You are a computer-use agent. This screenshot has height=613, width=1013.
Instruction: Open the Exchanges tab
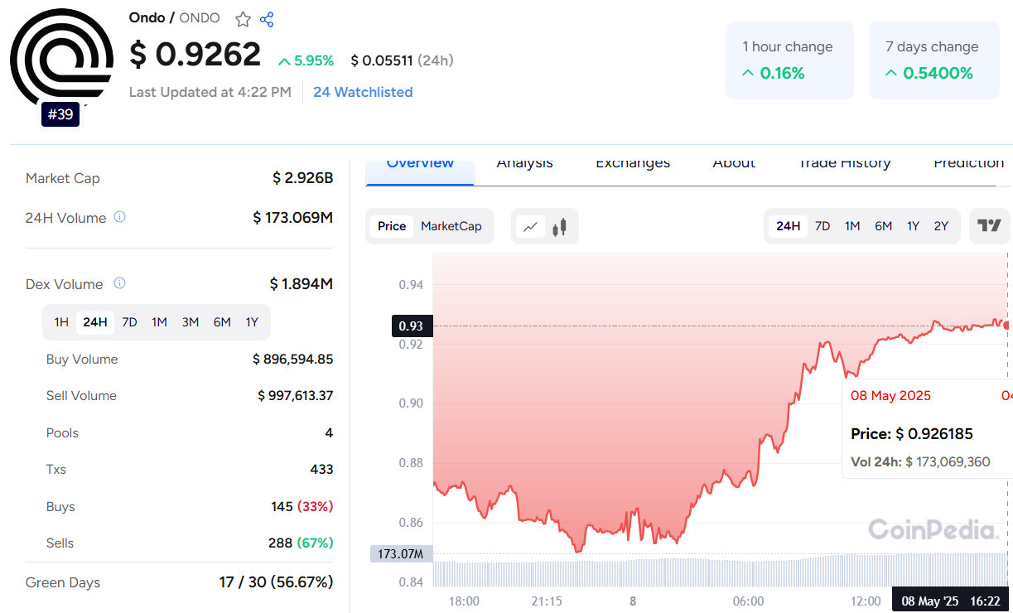click(633, 164)
